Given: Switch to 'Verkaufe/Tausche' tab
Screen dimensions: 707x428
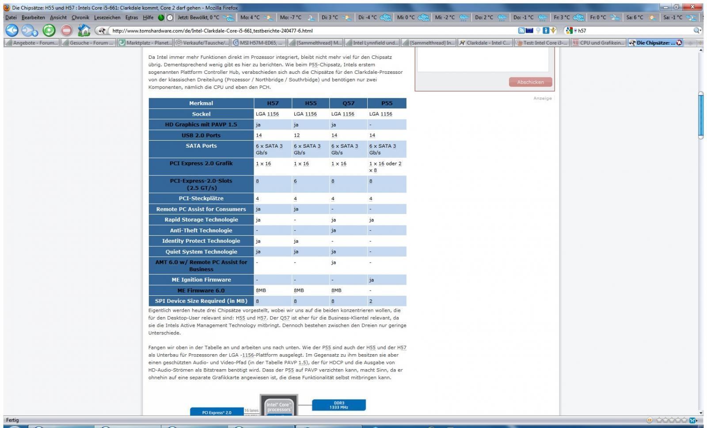Looking at the screenshot, I should pos(202,43).
